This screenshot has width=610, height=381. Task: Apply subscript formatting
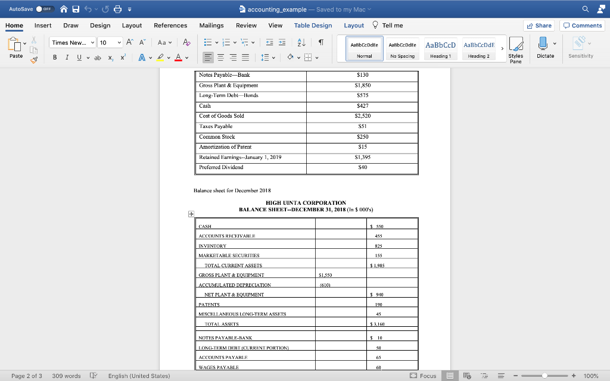pos(111,58)
